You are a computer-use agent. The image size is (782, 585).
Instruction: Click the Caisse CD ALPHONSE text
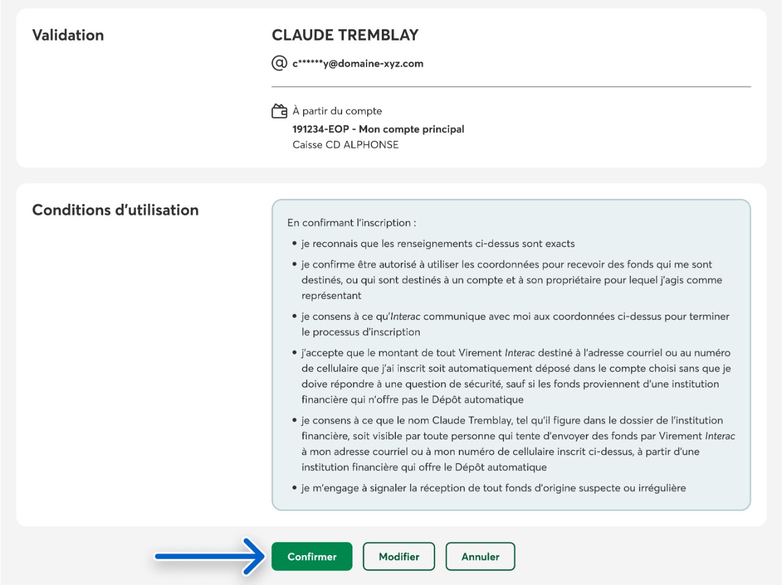point(346,145)
